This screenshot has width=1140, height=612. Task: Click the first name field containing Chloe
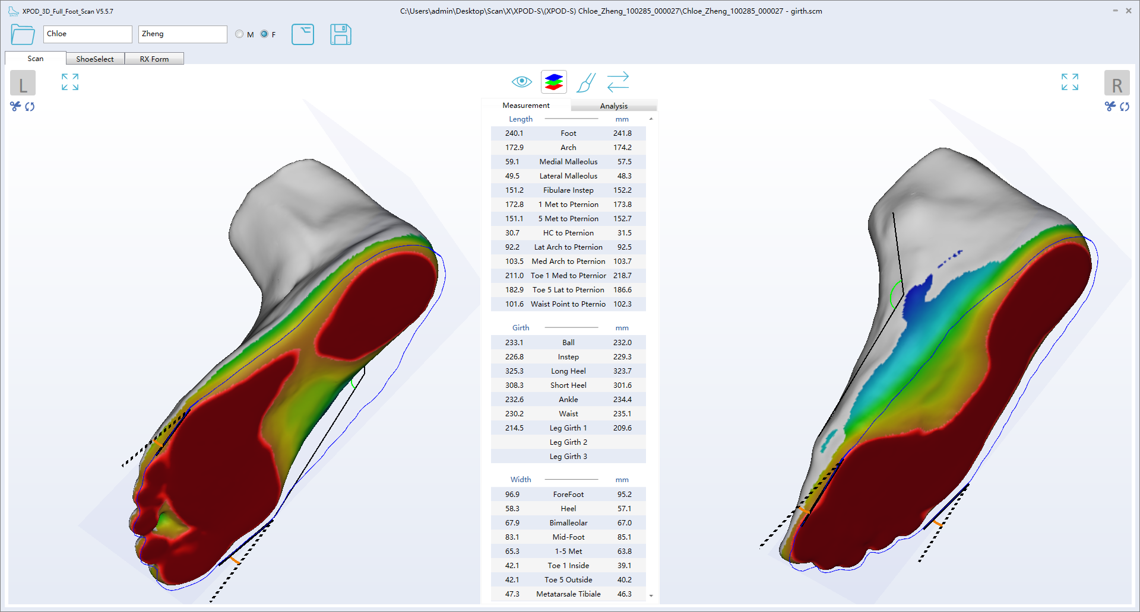tap(87, 34)
